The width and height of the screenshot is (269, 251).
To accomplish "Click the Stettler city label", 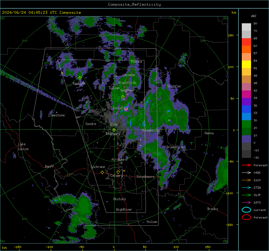I will coord(174,86).
